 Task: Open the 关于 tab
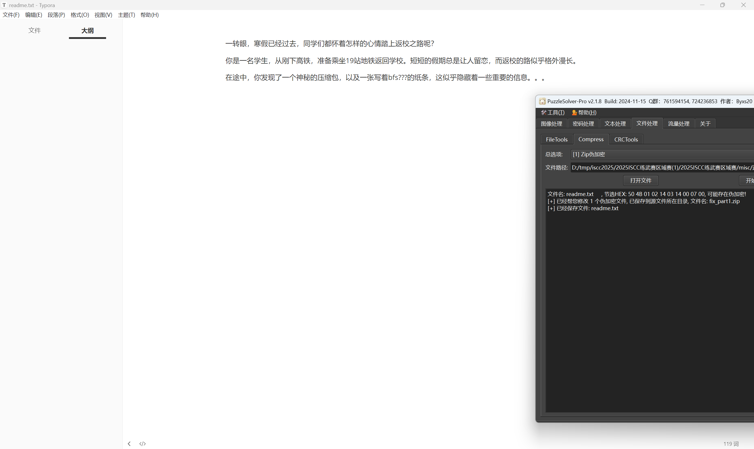(705, 124)
